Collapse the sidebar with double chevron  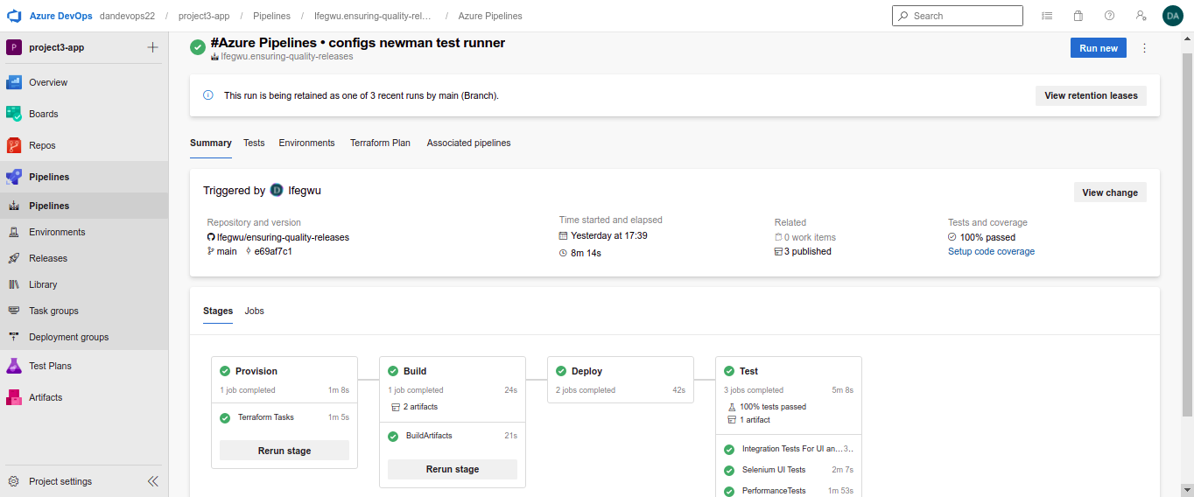coord(153,481)
